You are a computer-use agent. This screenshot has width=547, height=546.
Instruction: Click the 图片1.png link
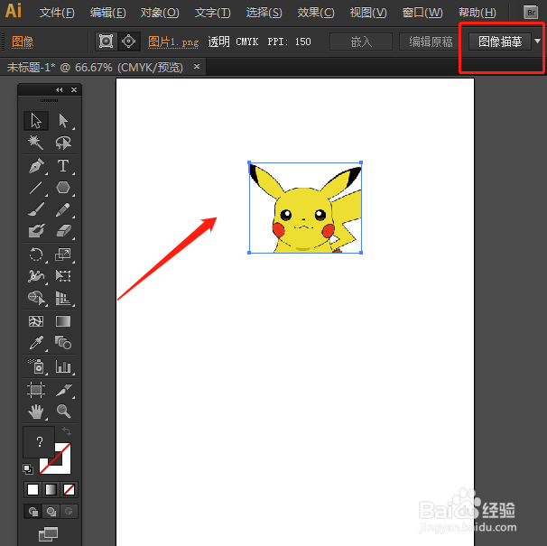pyautogui.click(x=173, y=42)
